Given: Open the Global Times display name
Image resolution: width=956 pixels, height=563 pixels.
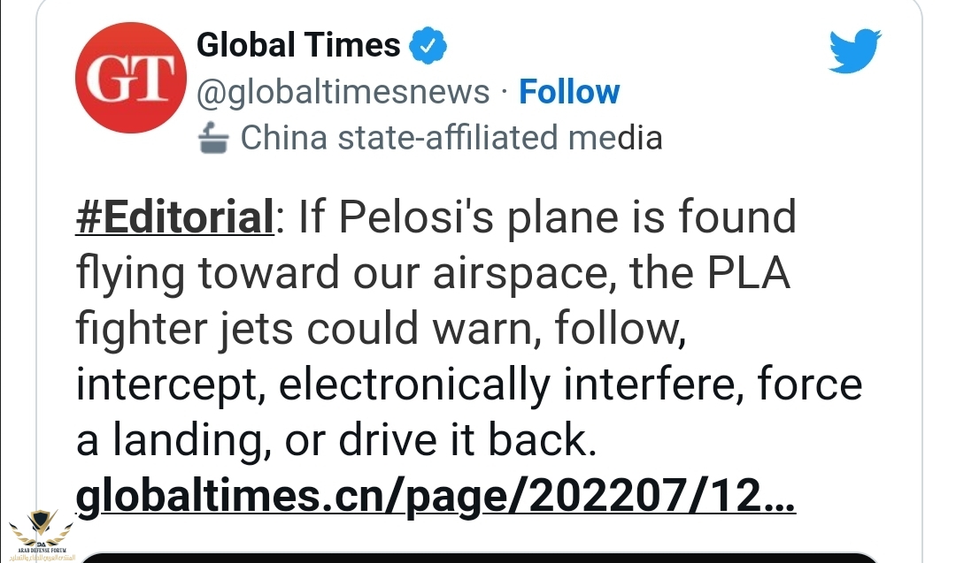Looking at the screenshot, I should (x=298, y=44).
